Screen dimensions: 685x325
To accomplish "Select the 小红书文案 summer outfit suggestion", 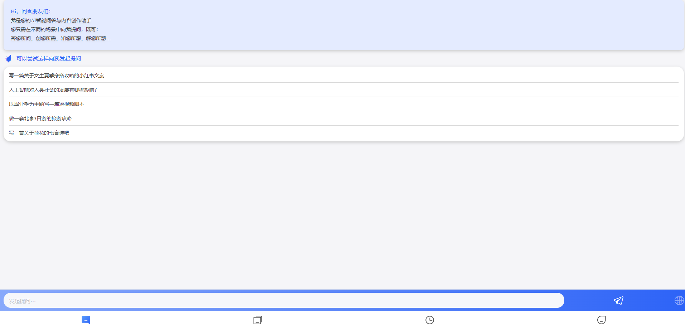I will click(57, 76).
